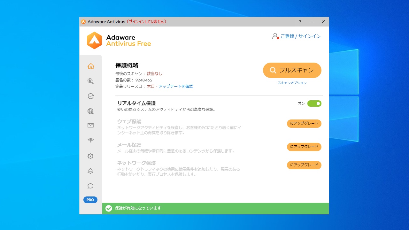This screenshot has height=230, width=409.
Task: Close the Adaware Antivirus window
Action: point(323,22)
